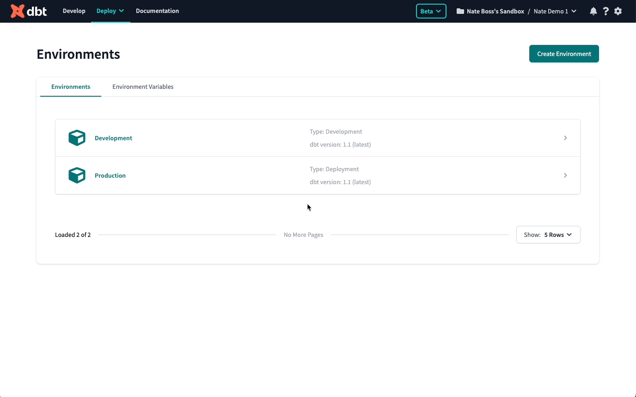This screenshot has height=397, width=636.
Task: Open the Documentation menu item
Action: (x=157, y=11)
